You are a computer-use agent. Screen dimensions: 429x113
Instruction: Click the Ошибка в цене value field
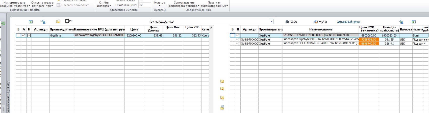[145, 5]
